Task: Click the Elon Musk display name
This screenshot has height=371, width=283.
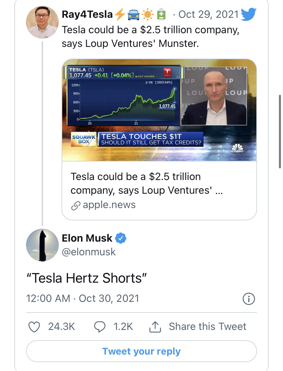Action: point(87,238)
